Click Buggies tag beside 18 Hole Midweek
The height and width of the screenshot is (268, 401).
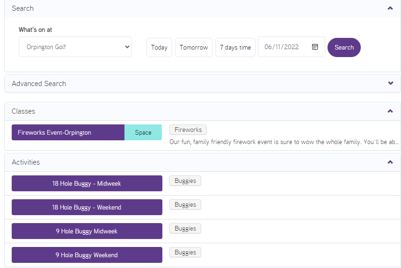pos(185,181)
